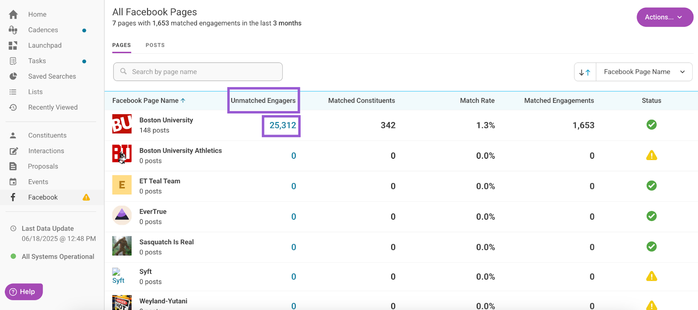
Task: Click the Events calendar icon
Action: coord(13,182)
